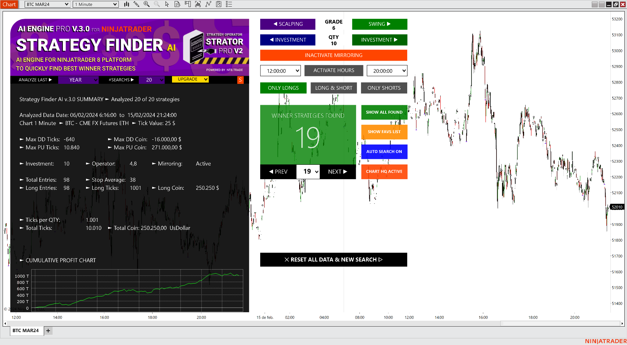Go to PREV strategy
This screenshot has height=345, width=627.
pyautogui.click(x=278, y=171)
